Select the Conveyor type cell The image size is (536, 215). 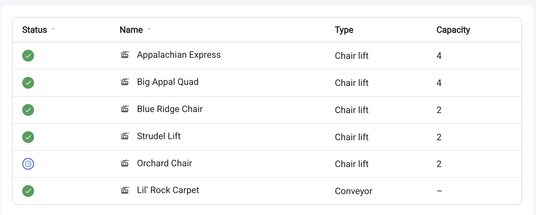click(x=354, y=191)
